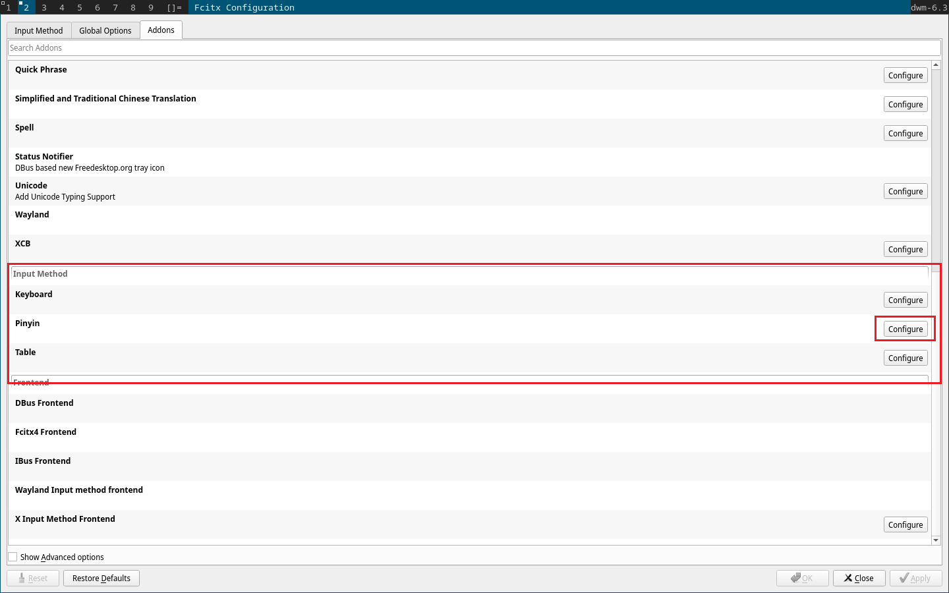This screenshot has height=593, width=949.
Task: Select the Wayland addon row
Action: point(470,220)
